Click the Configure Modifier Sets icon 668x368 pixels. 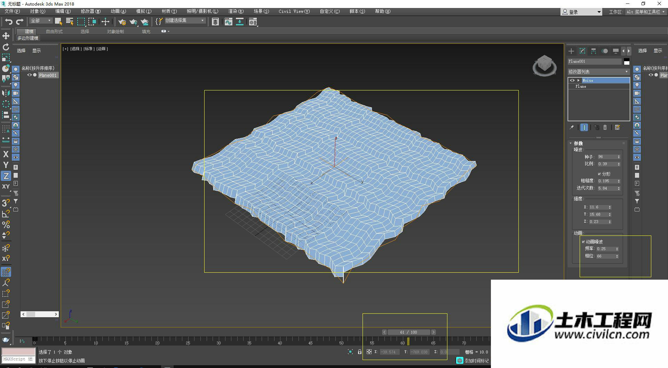coord(617,127)
